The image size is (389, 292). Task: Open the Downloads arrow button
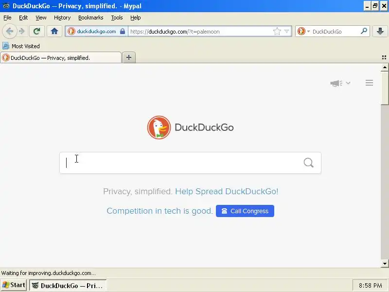tap(380, 31)
